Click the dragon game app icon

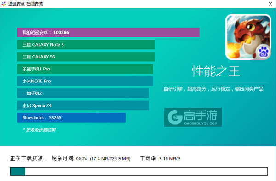(x=248, y=37)
